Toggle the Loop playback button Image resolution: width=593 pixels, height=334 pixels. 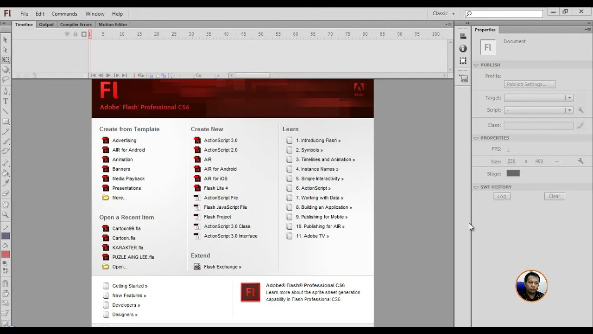pyautogui.click(x=141, y=75)
